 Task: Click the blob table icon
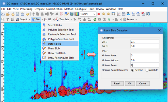pos(133,14)
